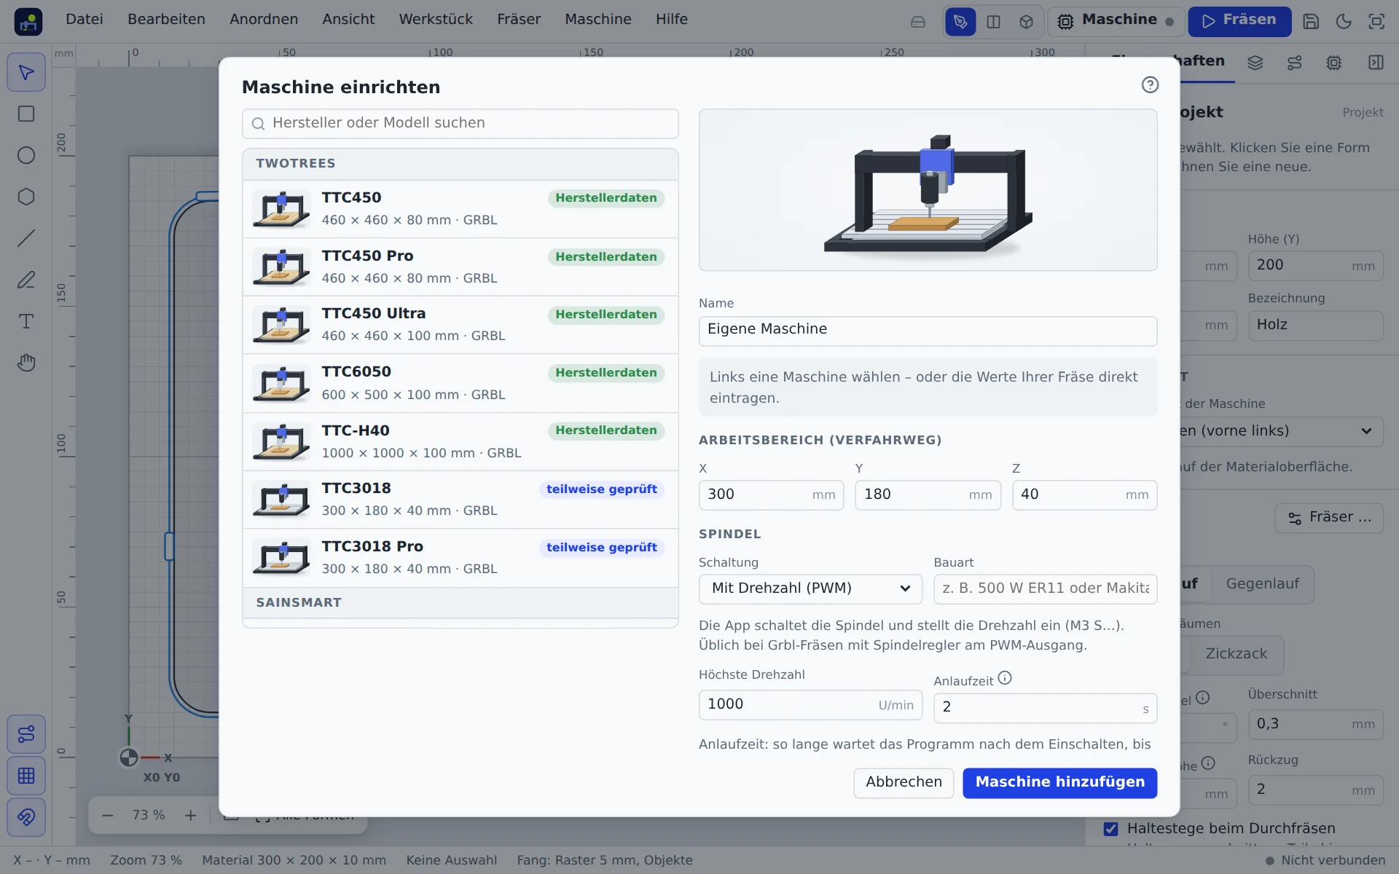Show Anlaufzeit info icon
Image resolution: width=1399 pixels, height=874 pixels.
(1005, 678)
